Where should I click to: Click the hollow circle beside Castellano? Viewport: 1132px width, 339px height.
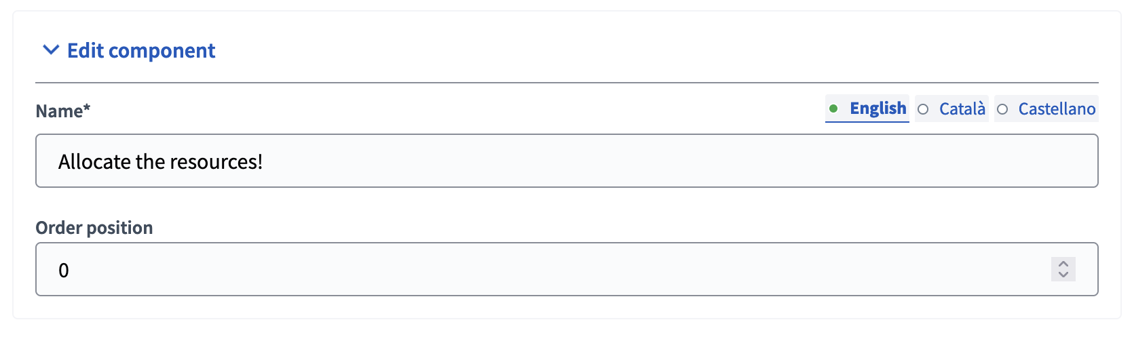coord(1002,109)
